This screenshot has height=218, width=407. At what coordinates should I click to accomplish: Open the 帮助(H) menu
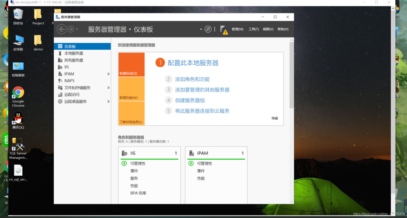point(283,29)
